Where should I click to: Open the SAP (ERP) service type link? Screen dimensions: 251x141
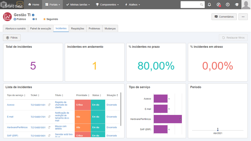[13, 136]
